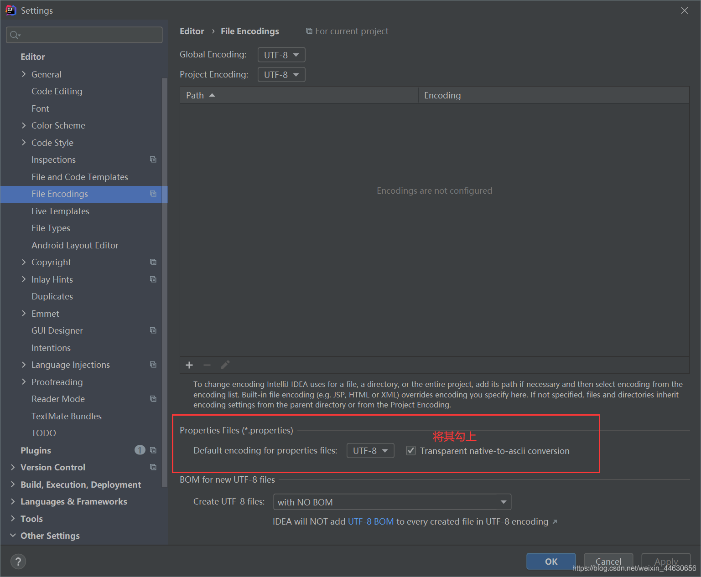Click the UTF-8 BOM link
This screenshot has height=577, width=701.
pos(371,521)
